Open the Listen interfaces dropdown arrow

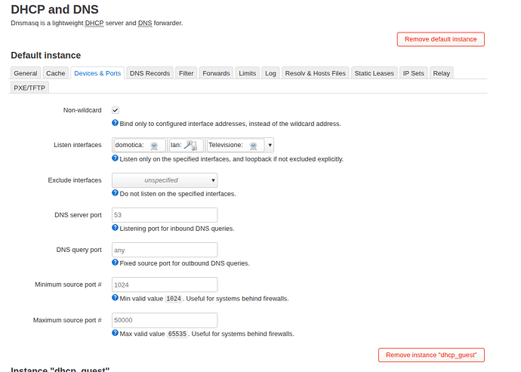[270, 145]
